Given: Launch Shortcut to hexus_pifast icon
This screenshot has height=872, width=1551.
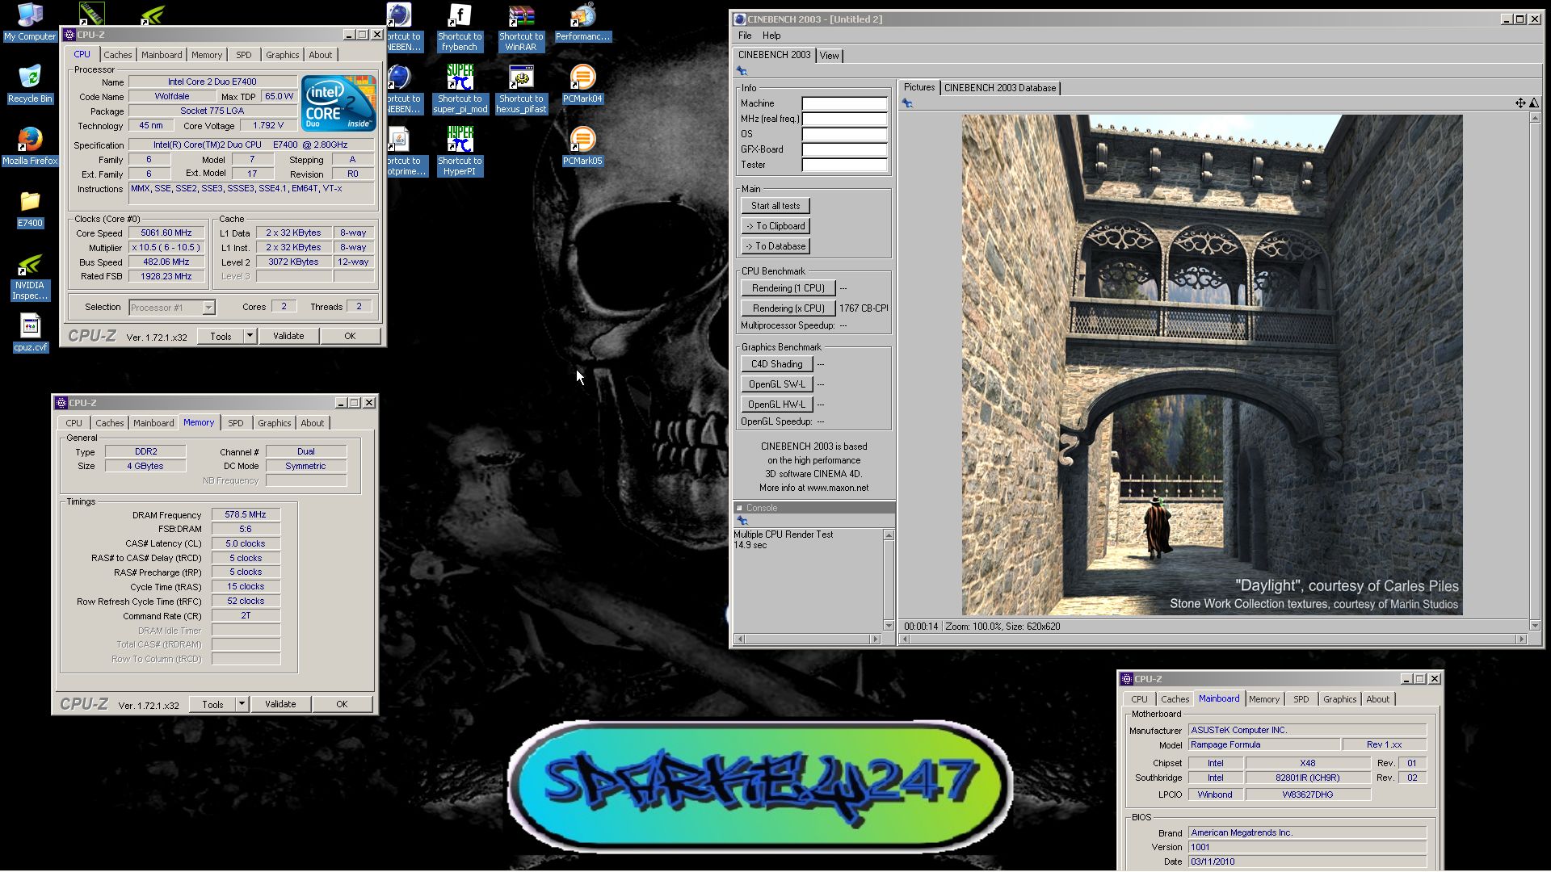Looking at the screenshot, I should (x=521, y=89).
